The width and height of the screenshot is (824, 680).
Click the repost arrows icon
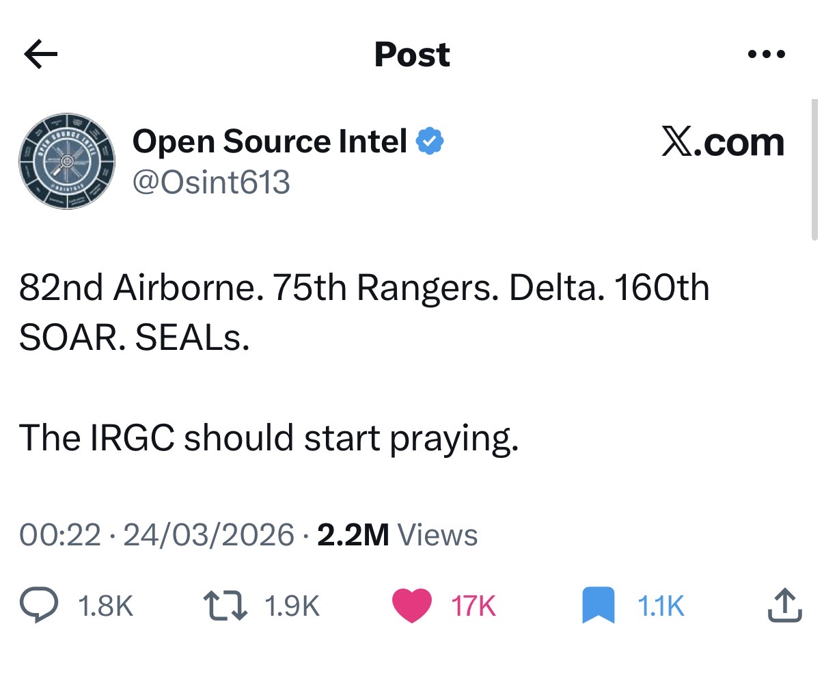[x=225, y=606]
